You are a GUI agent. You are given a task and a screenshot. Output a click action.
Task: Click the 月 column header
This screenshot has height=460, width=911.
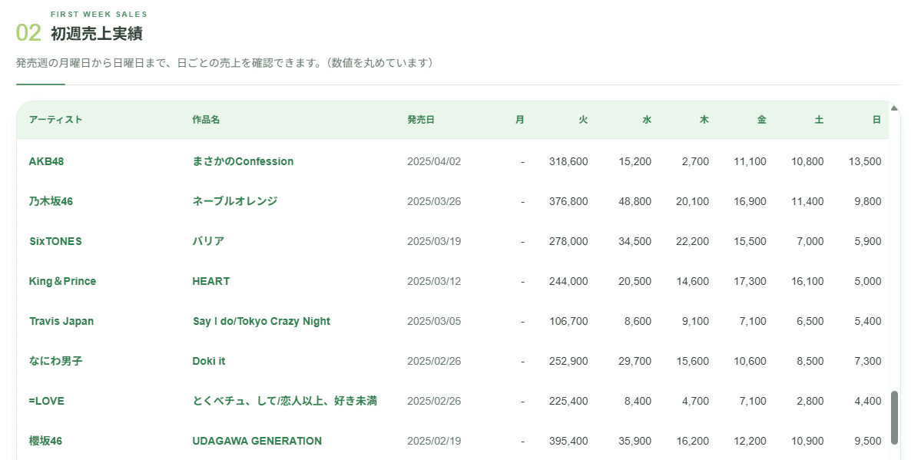[x=519, y=120]
